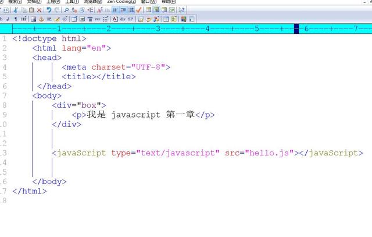This screenshot has width=372, height=237.
Task: Toggle the fourth window pane icon with green arrow
Action: pos(172,10)
